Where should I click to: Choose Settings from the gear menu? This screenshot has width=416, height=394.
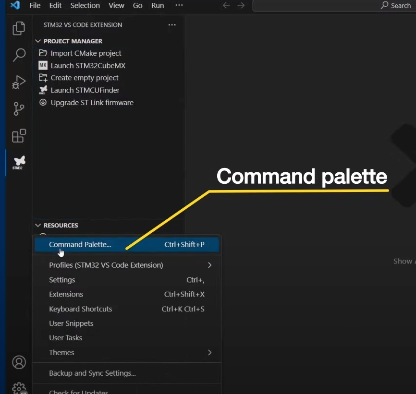coord(127,280)
